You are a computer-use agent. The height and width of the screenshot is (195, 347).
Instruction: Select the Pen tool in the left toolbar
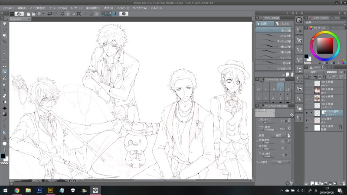tap(4, 66)
